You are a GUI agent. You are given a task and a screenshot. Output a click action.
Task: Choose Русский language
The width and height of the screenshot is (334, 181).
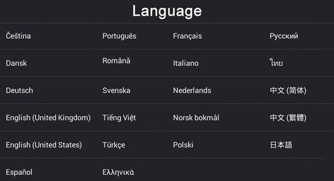click(284, 36)
